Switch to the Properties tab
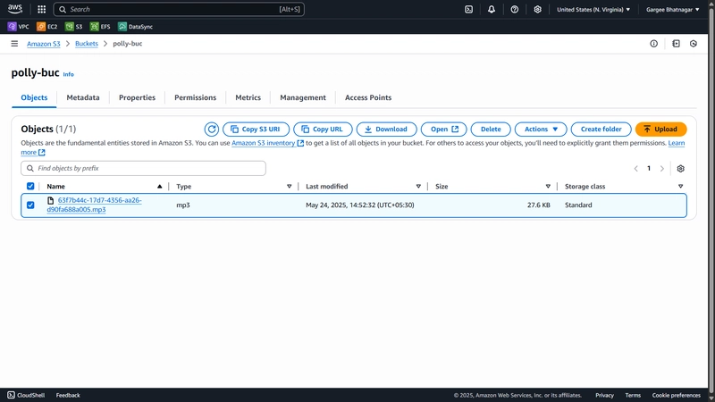715x402 pixels. (x=138, y=97)
